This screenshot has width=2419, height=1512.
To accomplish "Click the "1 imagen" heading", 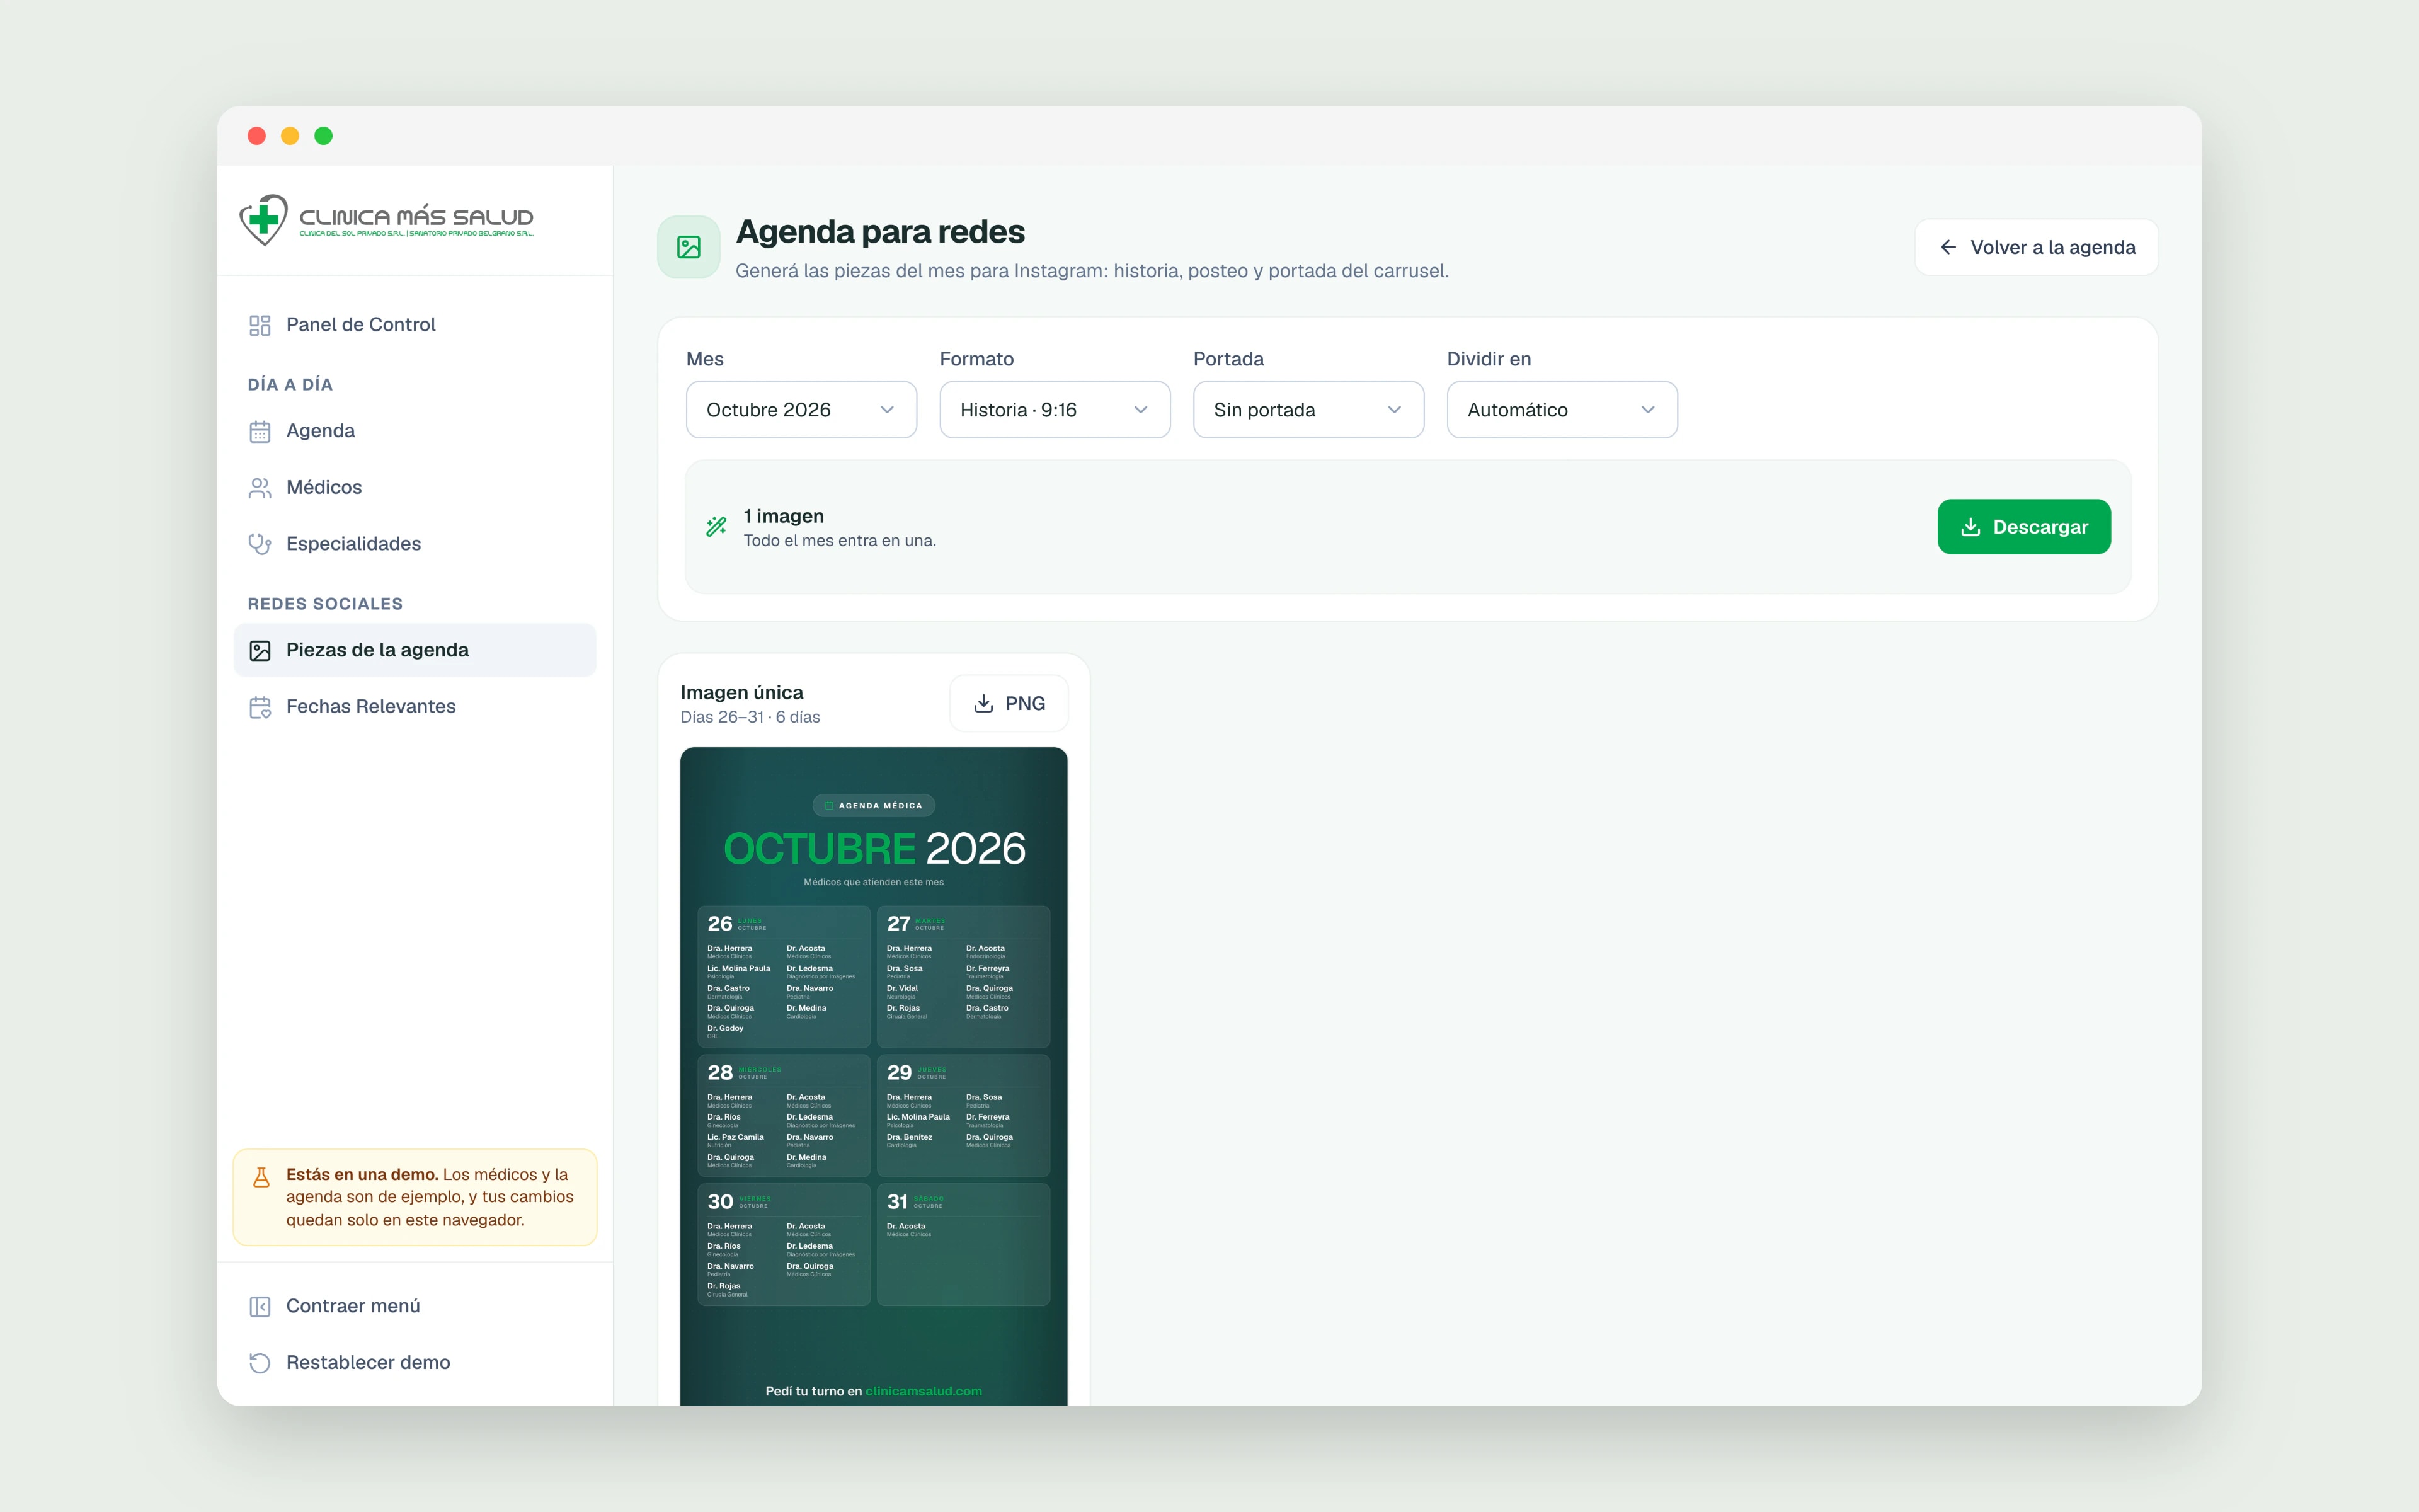I will 784,516.
